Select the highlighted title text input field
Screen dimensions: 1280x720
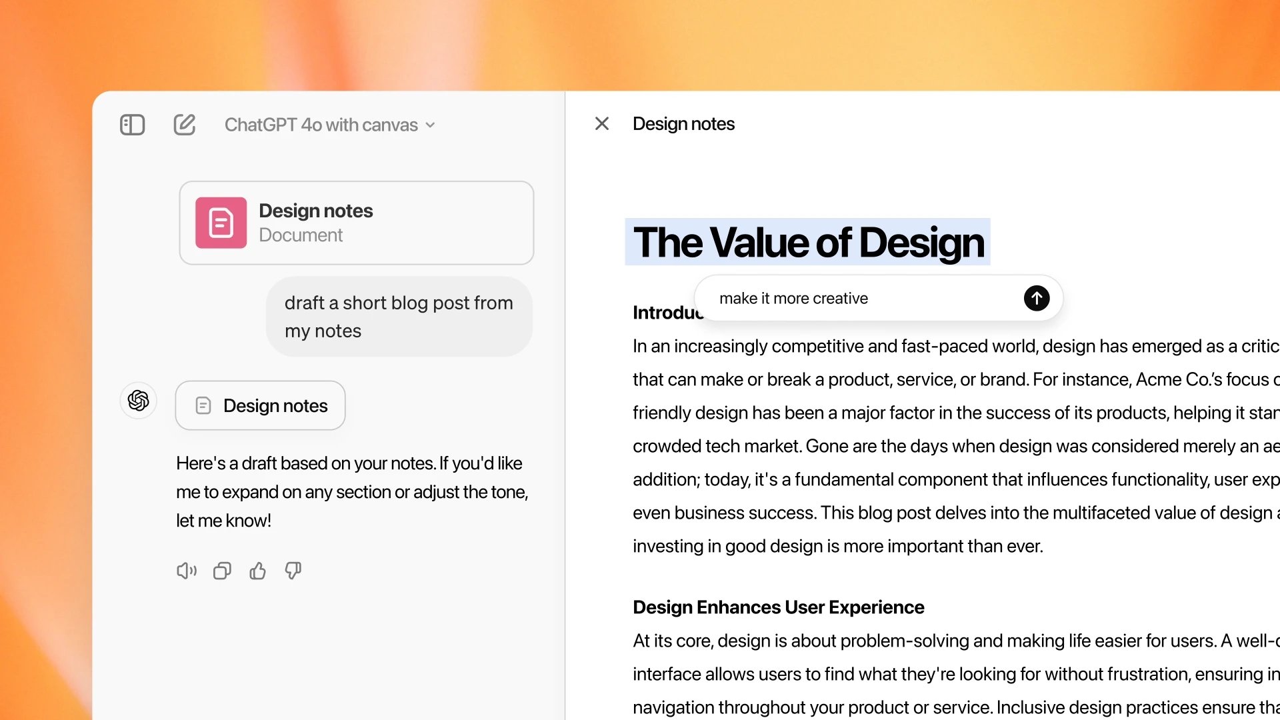(807, 241)
